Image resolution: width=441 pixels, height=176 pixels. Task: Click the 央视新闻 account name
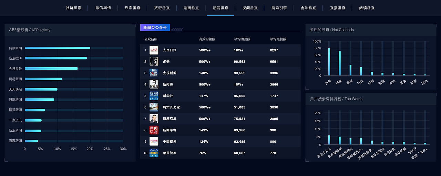click(x=170, y=73)
